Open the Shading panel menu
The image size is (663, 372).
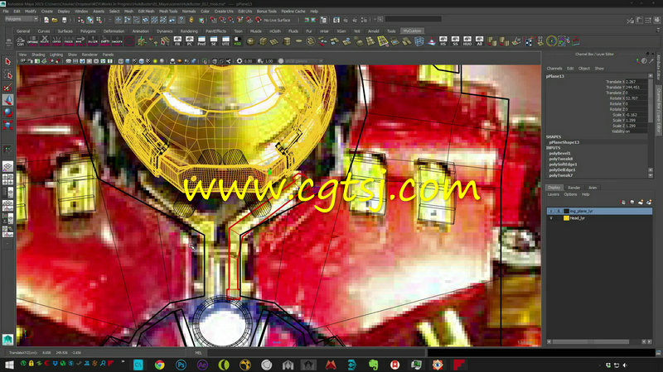(x=38, y=55)
